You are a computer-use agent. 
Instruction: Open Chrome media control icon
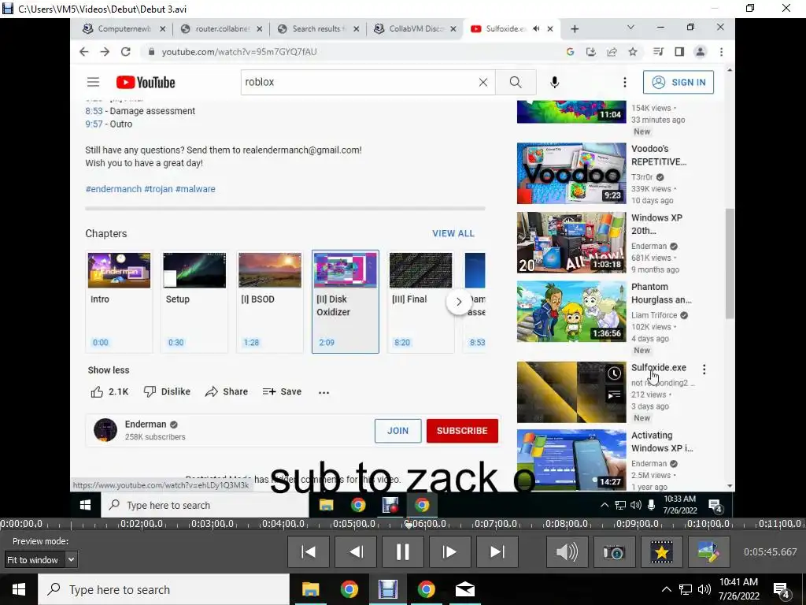point(658,51)
